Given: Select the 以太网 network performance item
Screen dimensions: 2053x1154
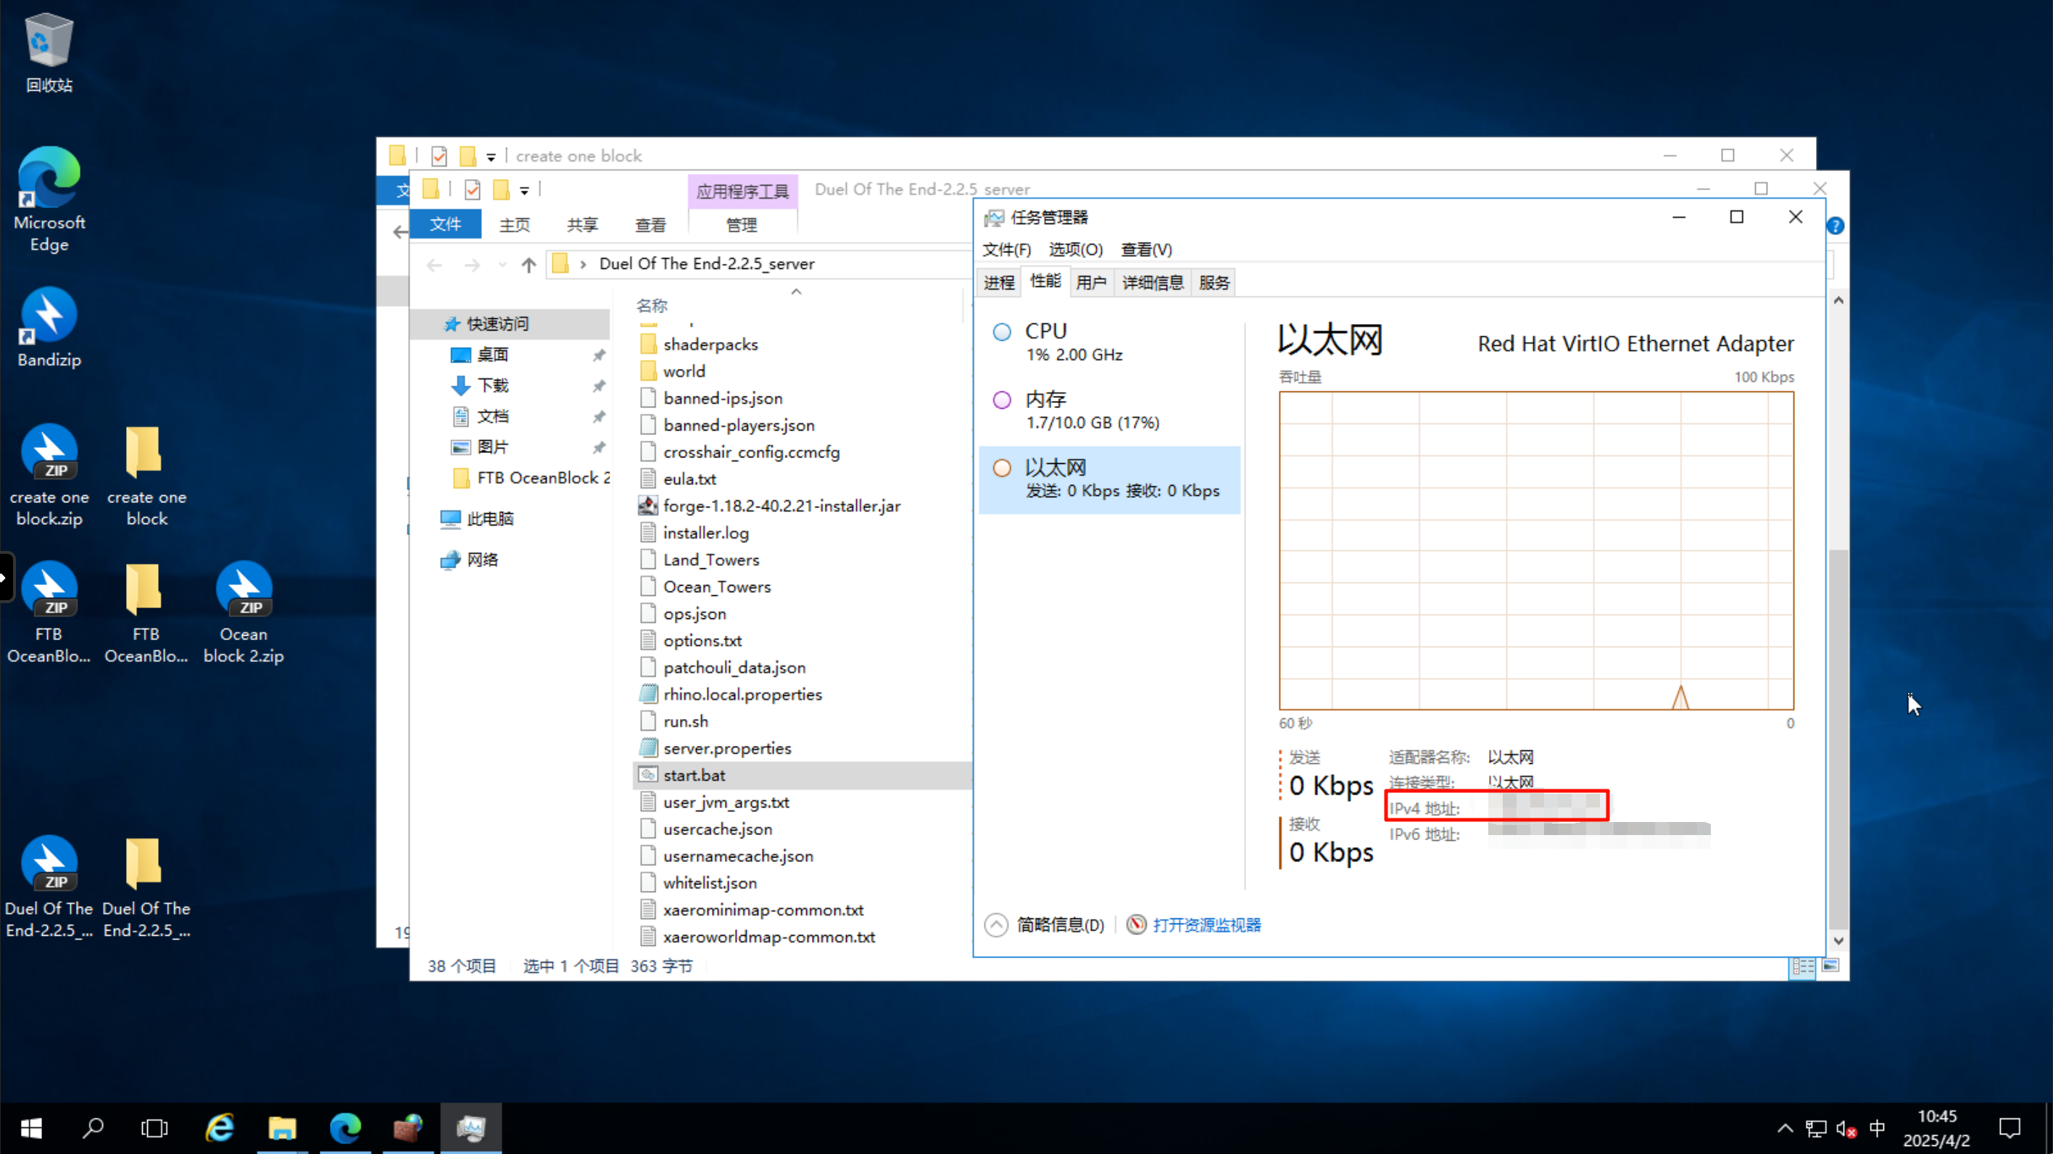Looking at the screenshot, I should tap(1108, 478).
